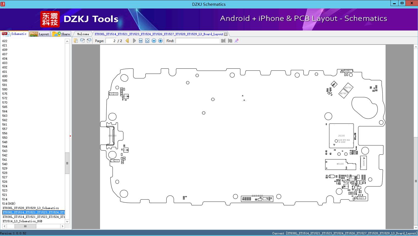Close the L3_Board_Layout document tab
The height and width of the screenshot is (236, 418).
pyautogui.click(x=226, y=34)
